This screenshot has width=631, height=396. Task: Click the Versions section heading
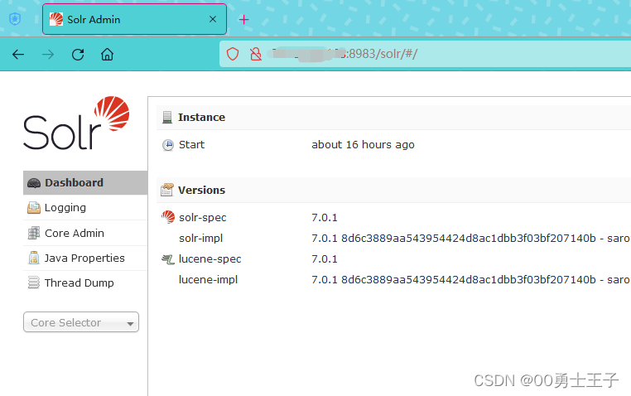[x=201, y=190]
